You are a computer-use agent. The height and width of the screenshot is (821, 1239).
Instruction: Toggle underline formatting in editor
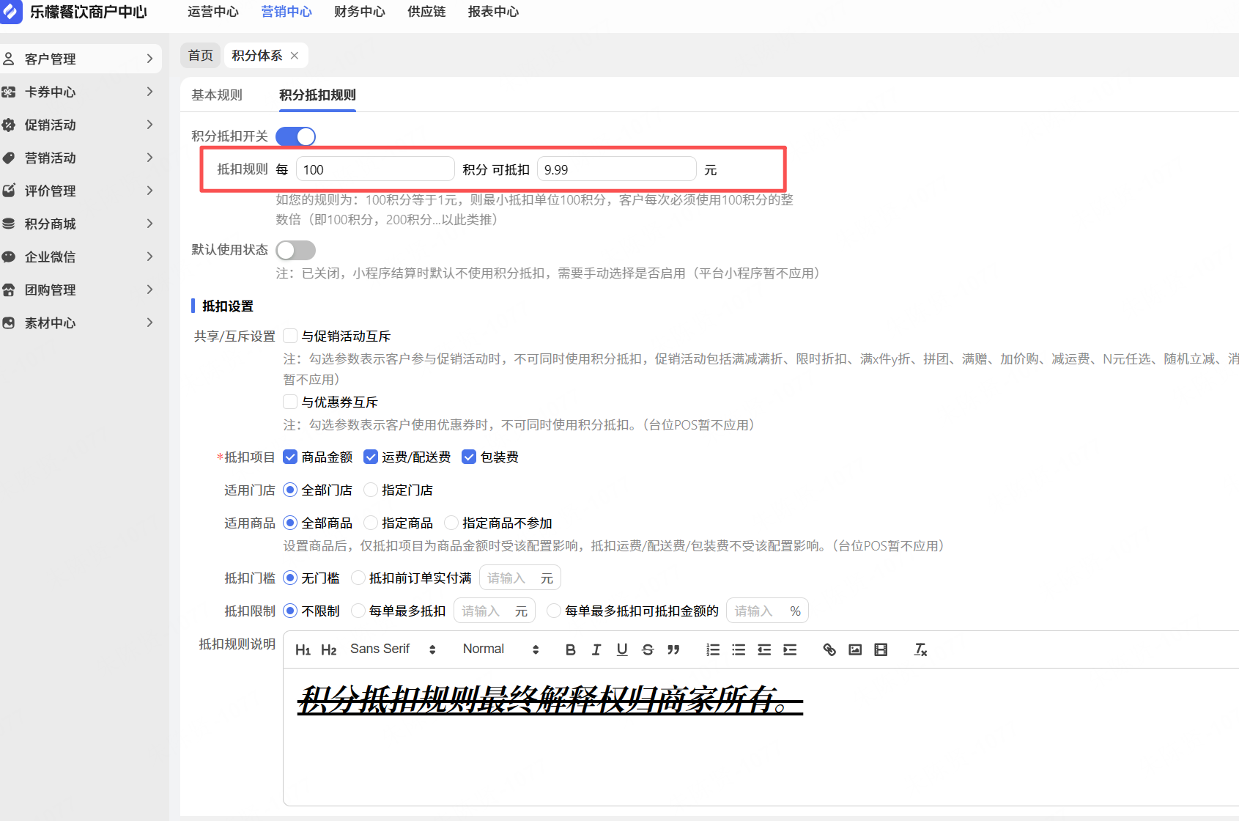pyautogui.click(x=622, y=649)
